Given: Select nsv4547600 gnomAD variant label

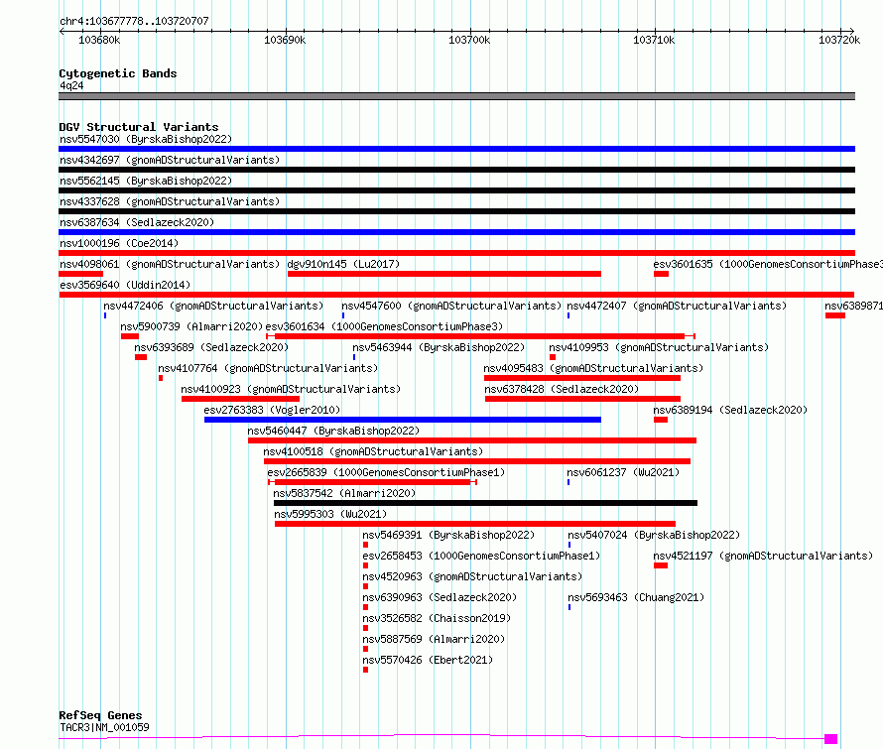Looking at the screenshot, I should pos(451,306).
